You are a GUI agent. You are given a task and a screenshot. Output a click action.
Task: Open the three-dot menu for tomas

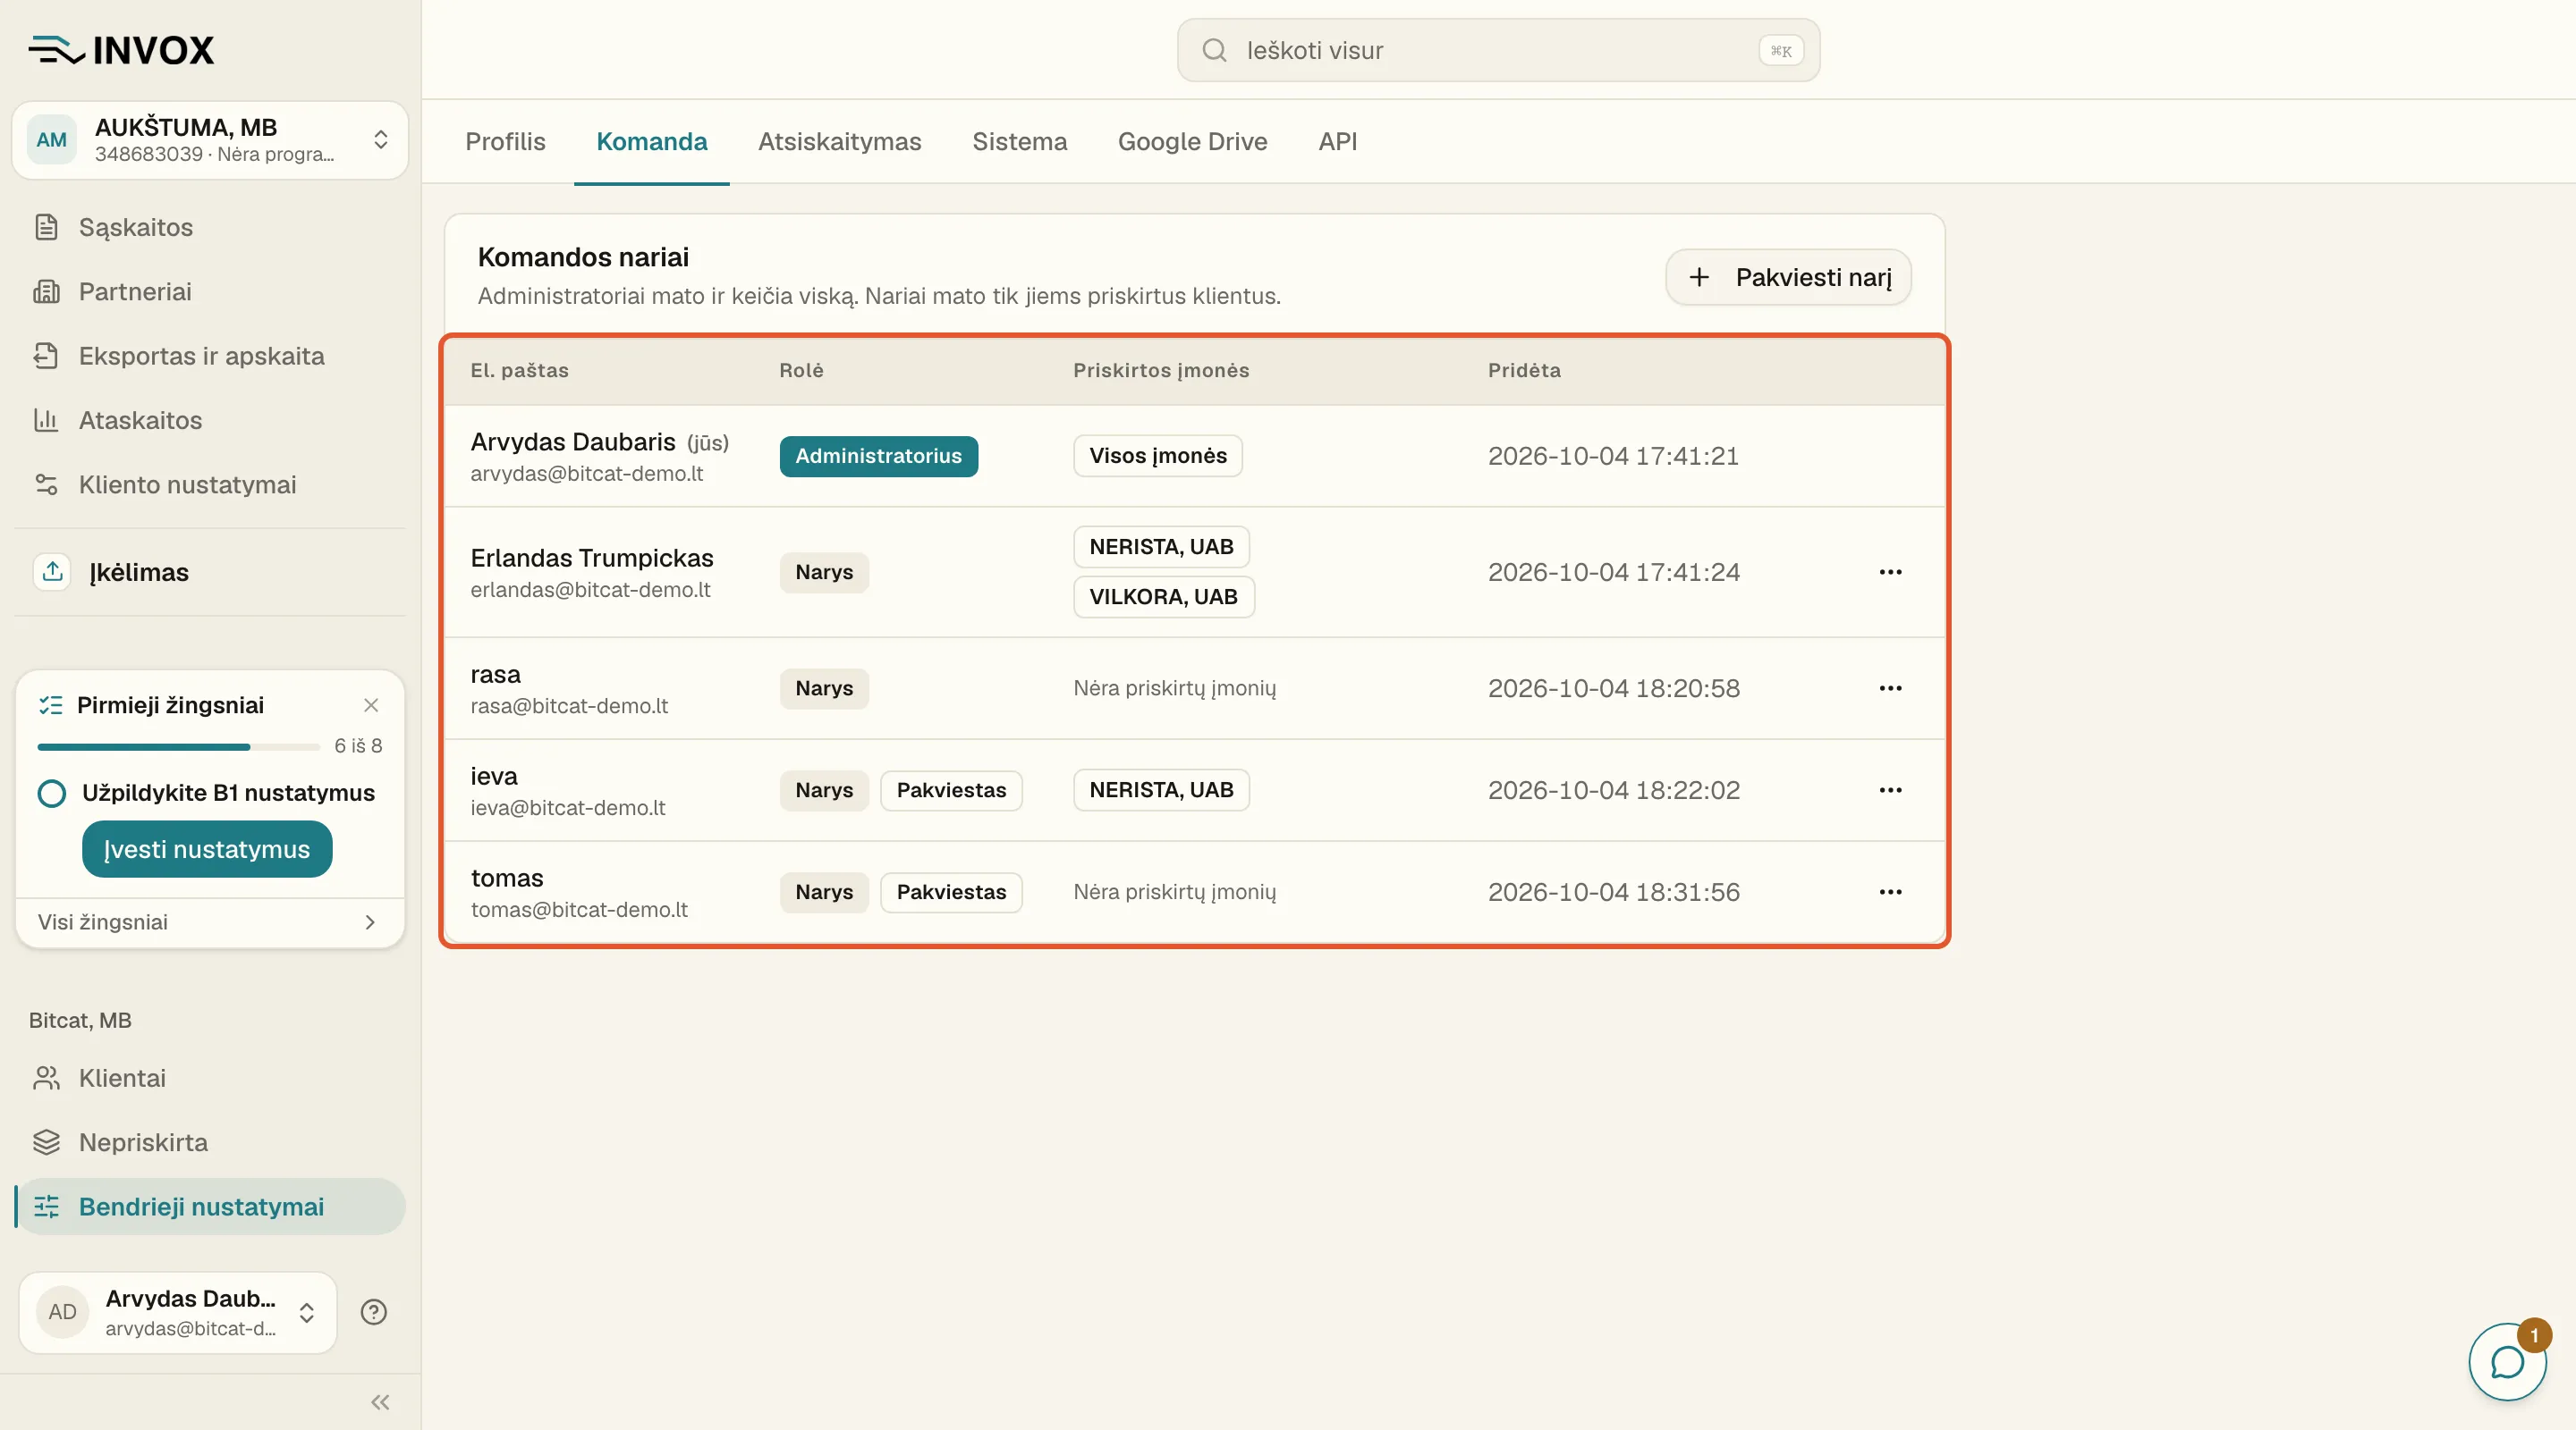coord(1890,891)
